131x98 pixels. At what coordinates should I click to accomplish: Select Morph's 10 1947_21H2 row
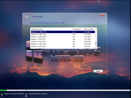click(x=63, y=34)
